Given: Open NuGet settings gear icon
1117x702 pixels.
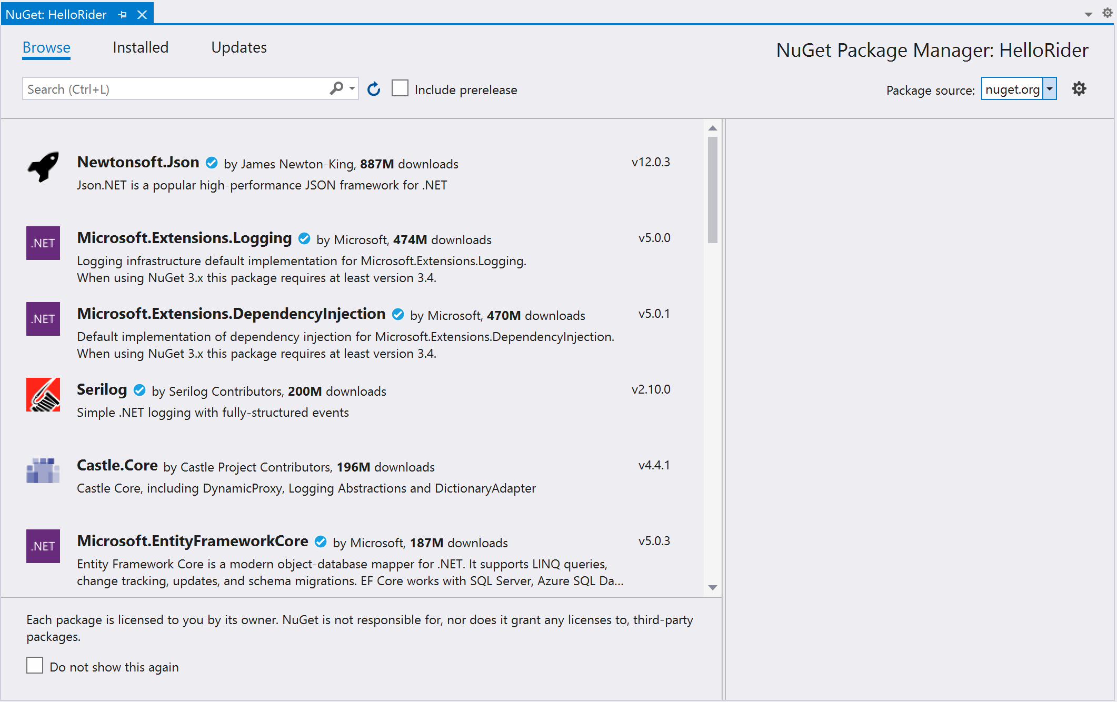Looking at the screenshot, I should click(x=1079, y=89).
